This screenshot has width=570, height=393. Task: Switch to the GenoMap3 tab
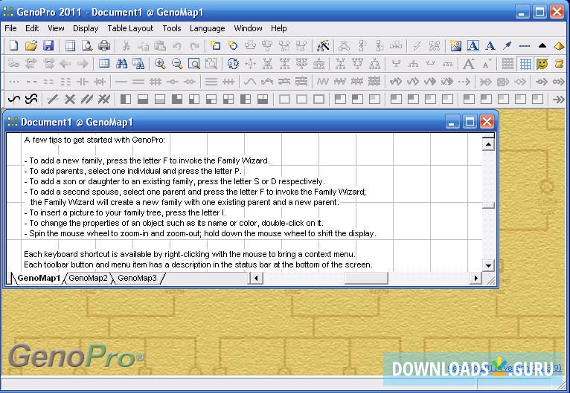click(x=137, y=278)
